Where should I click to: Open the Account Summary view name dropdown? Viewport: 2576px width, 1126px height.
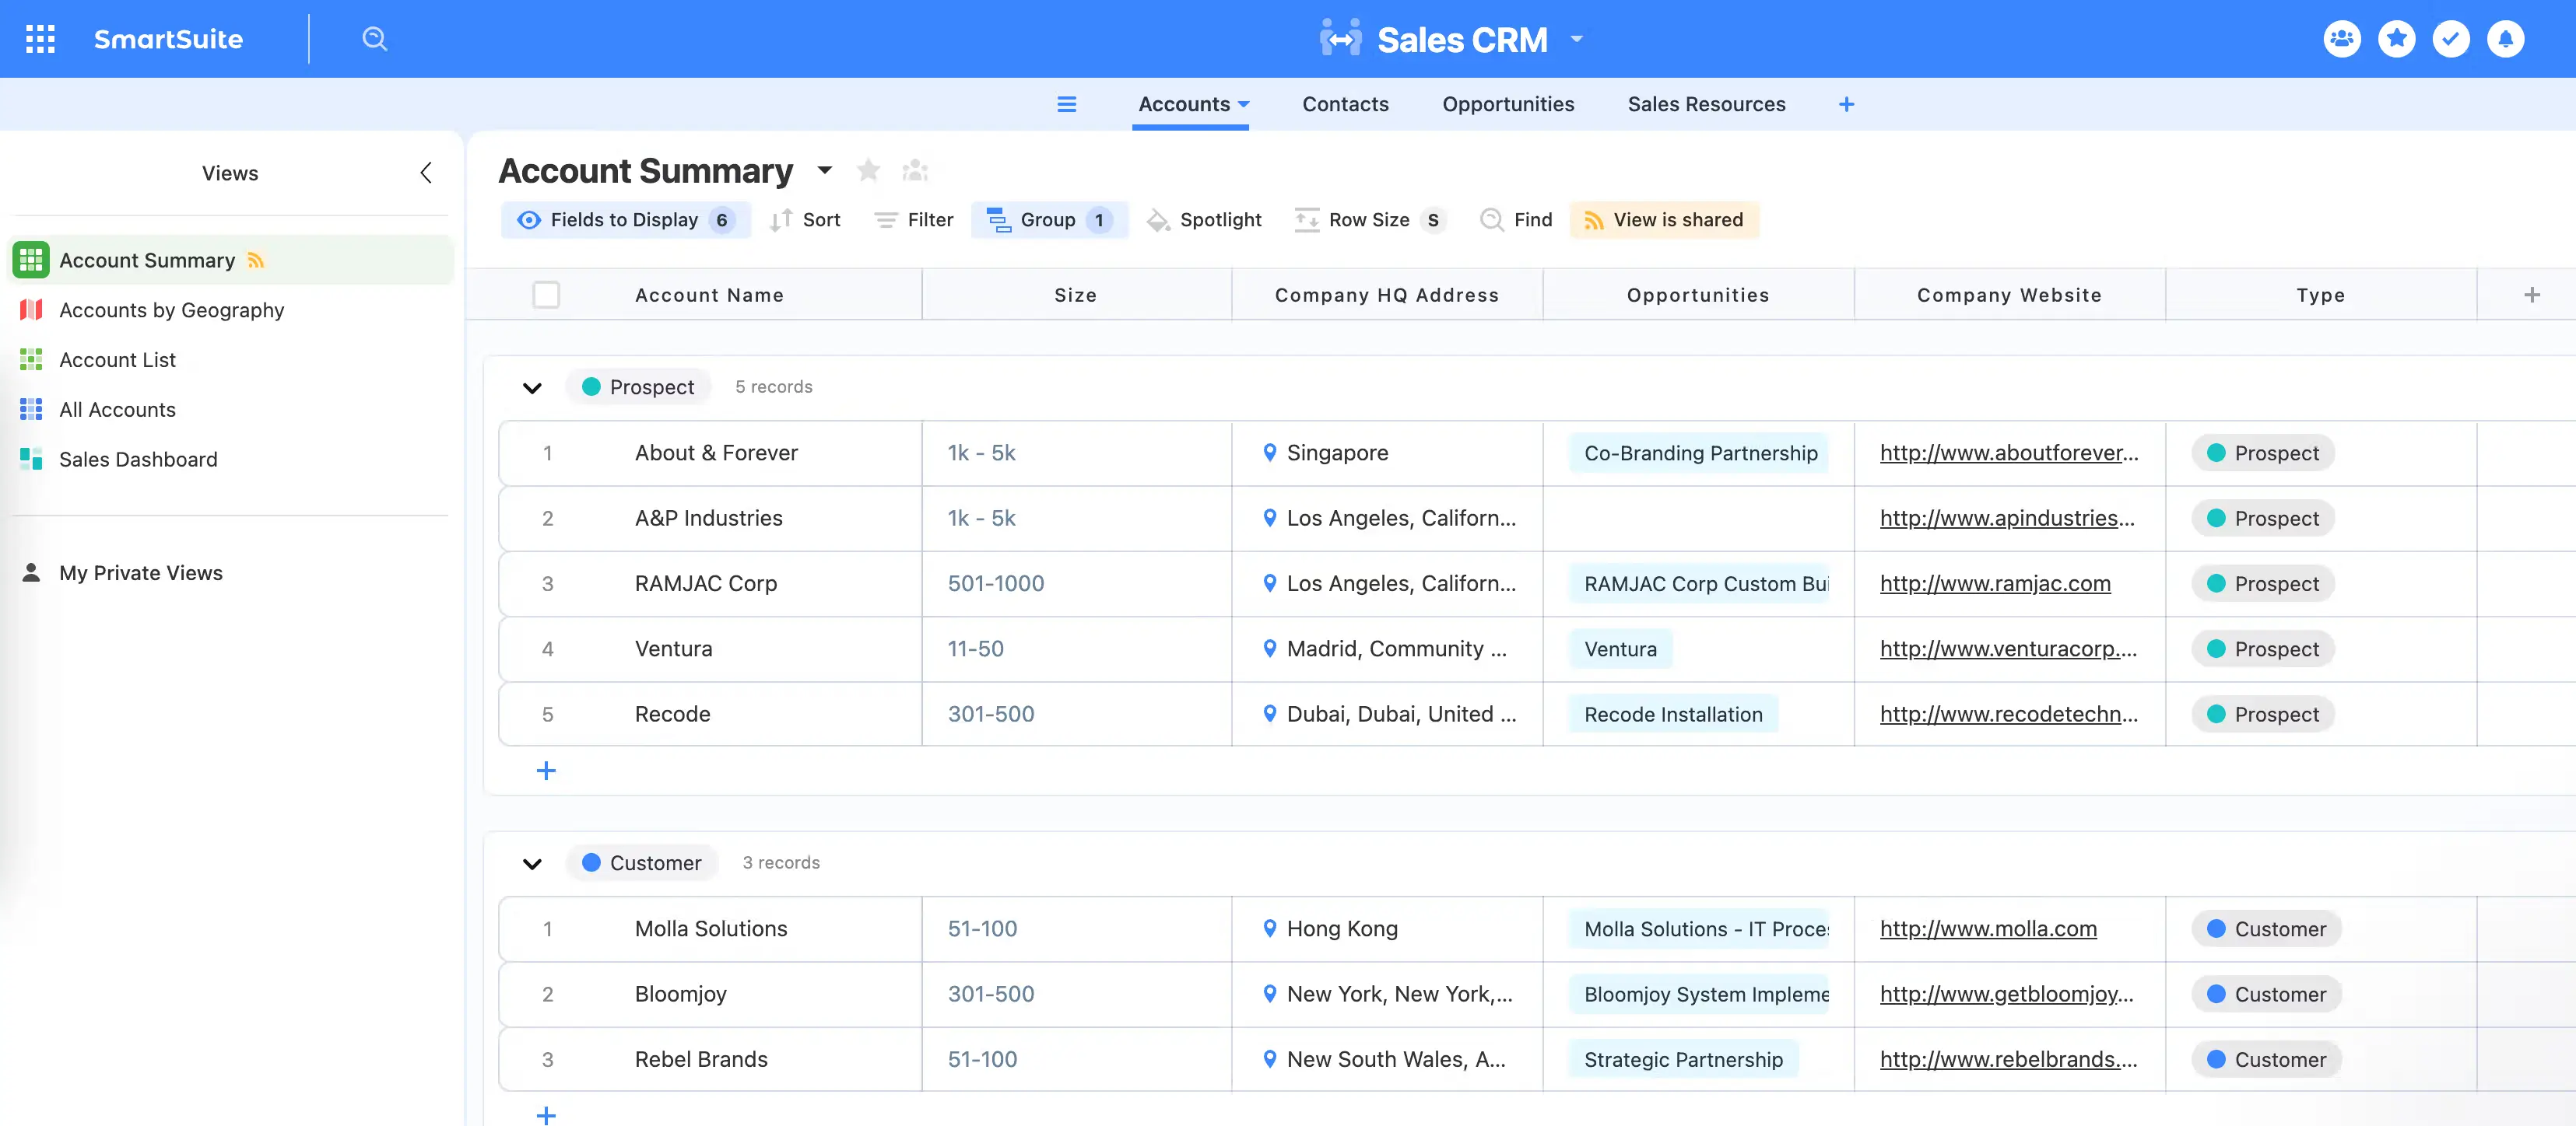tap(825, 171)
